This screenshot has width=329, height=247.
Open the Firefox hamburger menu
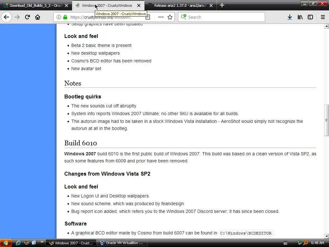(x=323, y=17)
